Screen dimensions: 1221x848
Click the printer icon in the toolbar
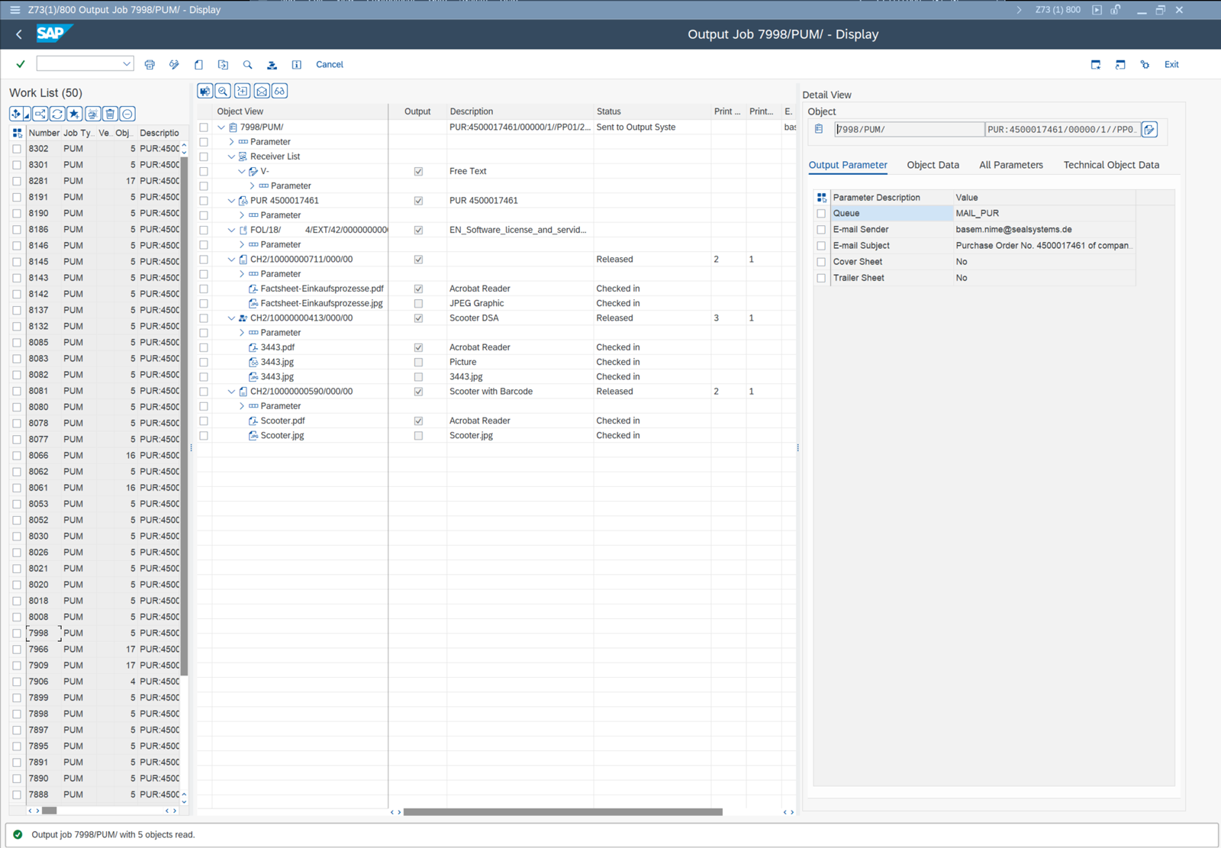click(x=150, y=65)
